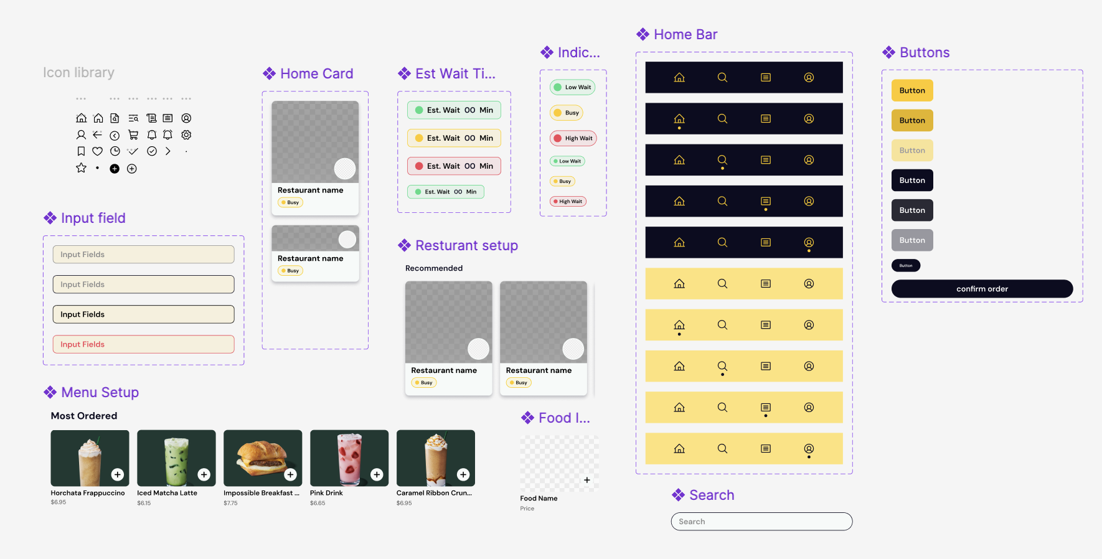The width and height of the screenshot is (1102, 559).
Task: Click the Recommended label
Action: 434,268
